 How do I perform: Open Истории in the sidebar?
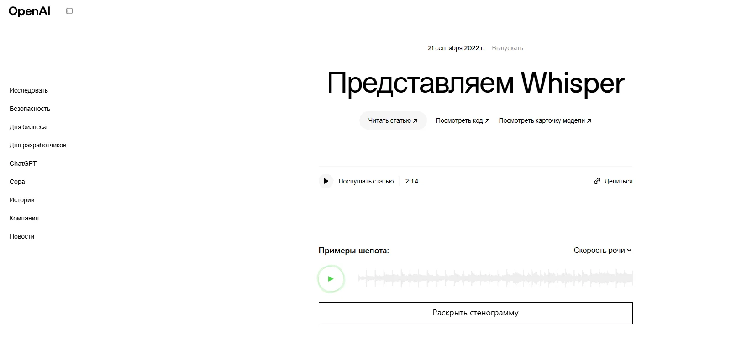(22, 200)
